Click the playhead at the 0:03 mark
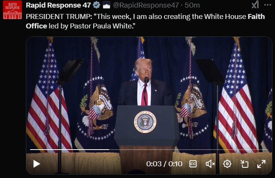The height and width of the screenshot is (178, 275). (x=109, y=150)
